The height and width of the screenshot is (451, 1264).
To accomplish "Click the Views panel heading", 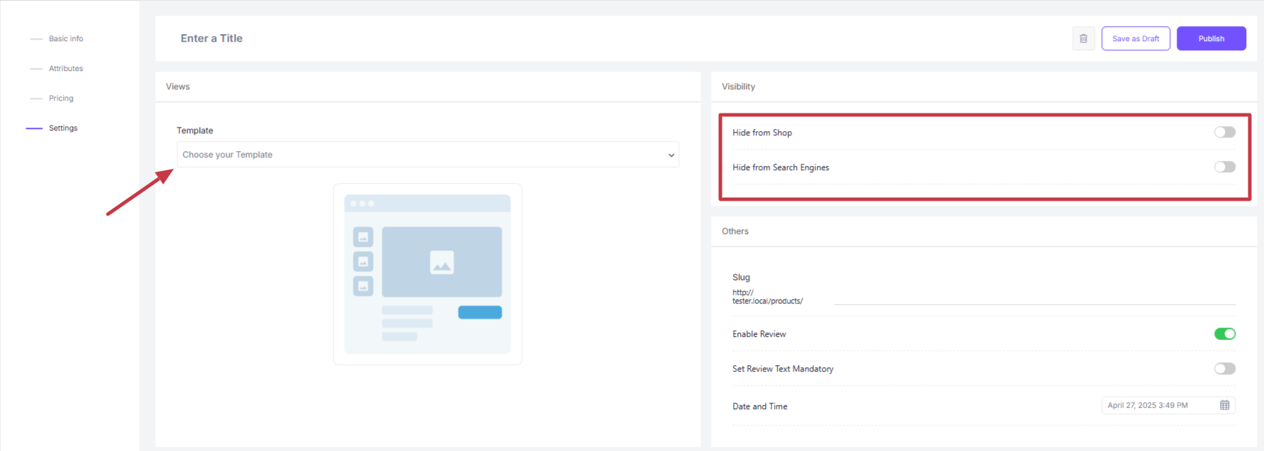I will coord(177,87).
